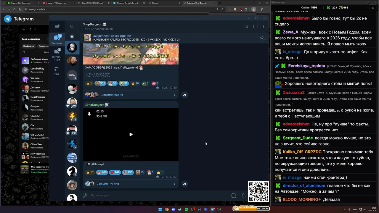Select the ПРИВАТ ОЧКА folder
Screen dimensions: 379x213
point(57,55)
